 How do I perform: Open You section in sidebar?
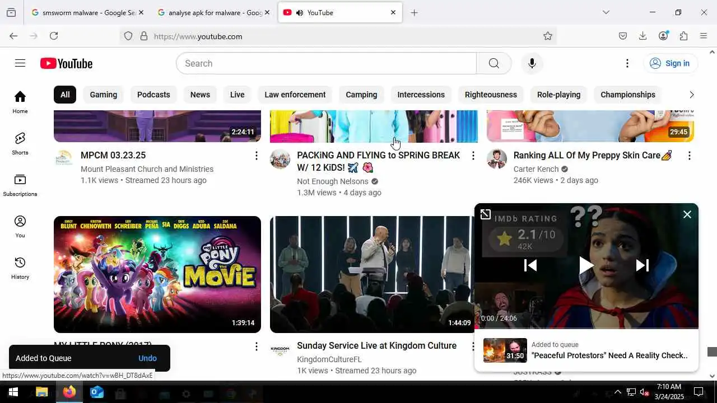[20, 226]
